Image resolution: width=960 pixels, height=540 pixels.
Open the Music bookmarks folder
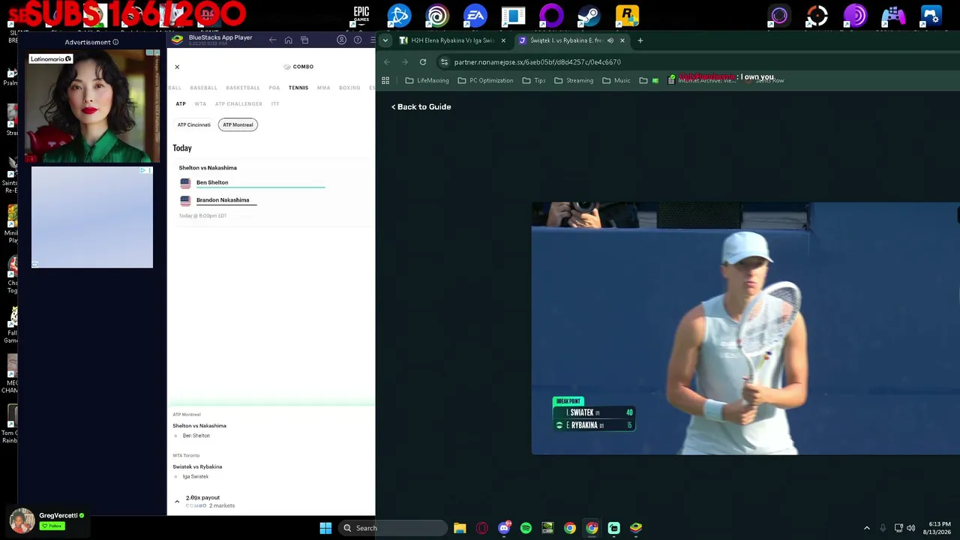pos(616,80)
